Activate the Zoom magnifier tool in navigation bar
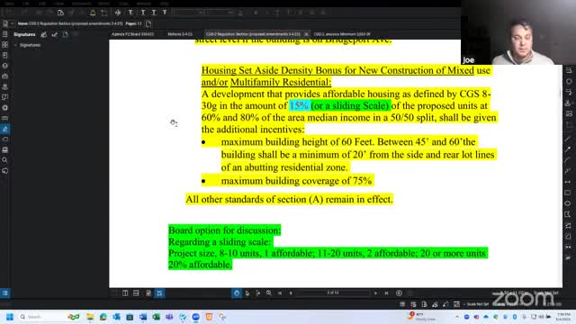 point(269,293)
